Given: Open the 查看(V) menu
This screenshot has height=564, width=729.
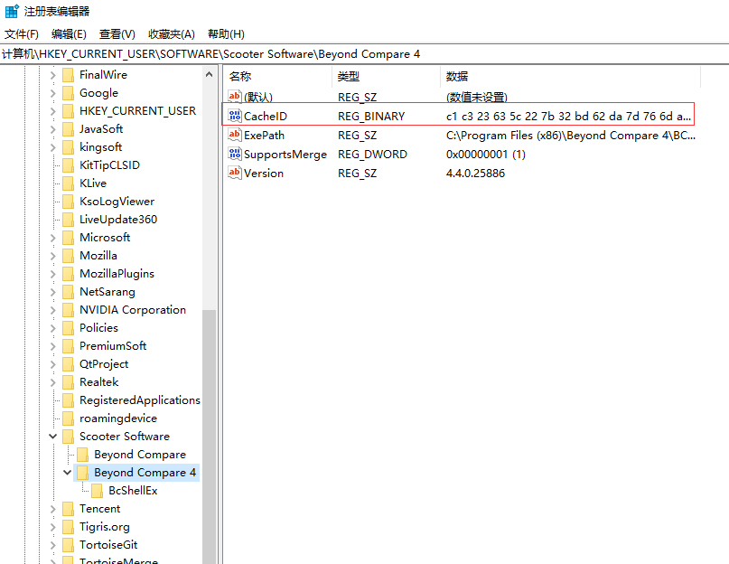Looking at the screenshot, I should point(117,34).
